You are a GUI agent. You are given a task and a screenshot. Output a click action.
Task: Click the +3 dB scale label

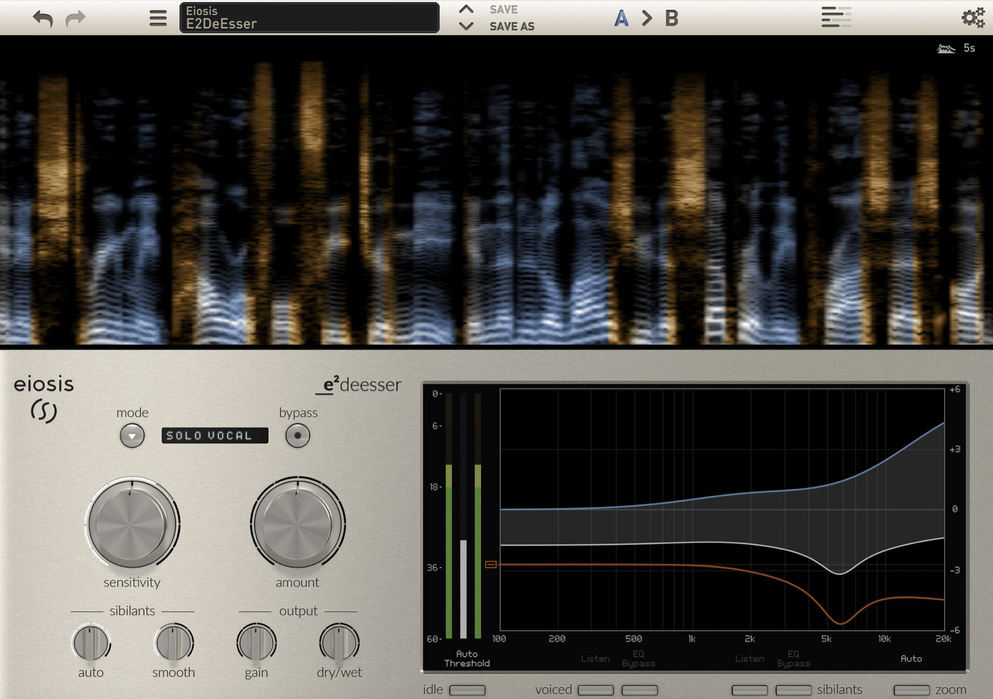point(955,449)
